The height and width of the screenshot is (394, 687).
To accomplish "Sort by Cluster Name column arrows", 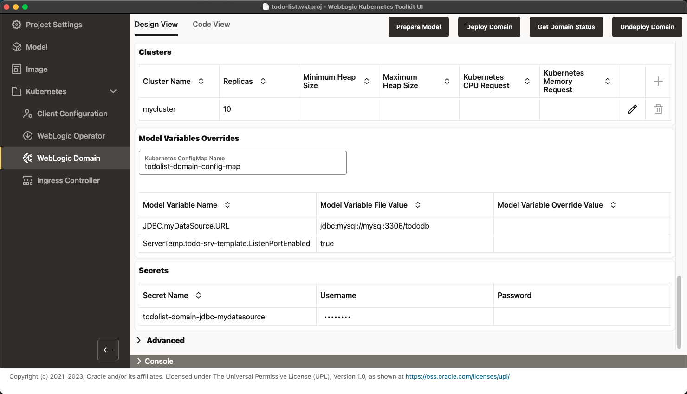I will (201, 81).
